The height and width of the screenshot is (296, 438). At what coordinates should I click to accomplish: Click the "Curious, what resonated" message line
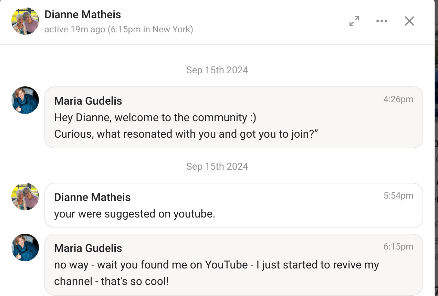[186, 134]
